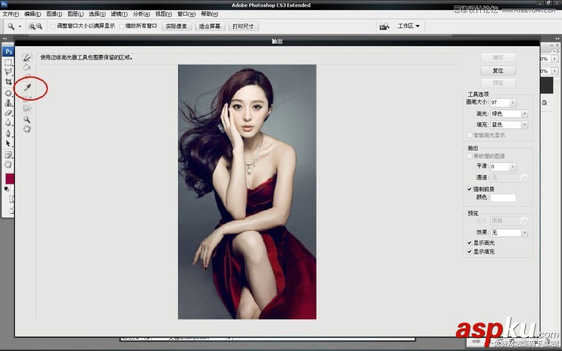The width and height of the screenshot is (562, 351).
Task: Open the 填充 color dropdown (蓝色)
Action: (509, 125)
